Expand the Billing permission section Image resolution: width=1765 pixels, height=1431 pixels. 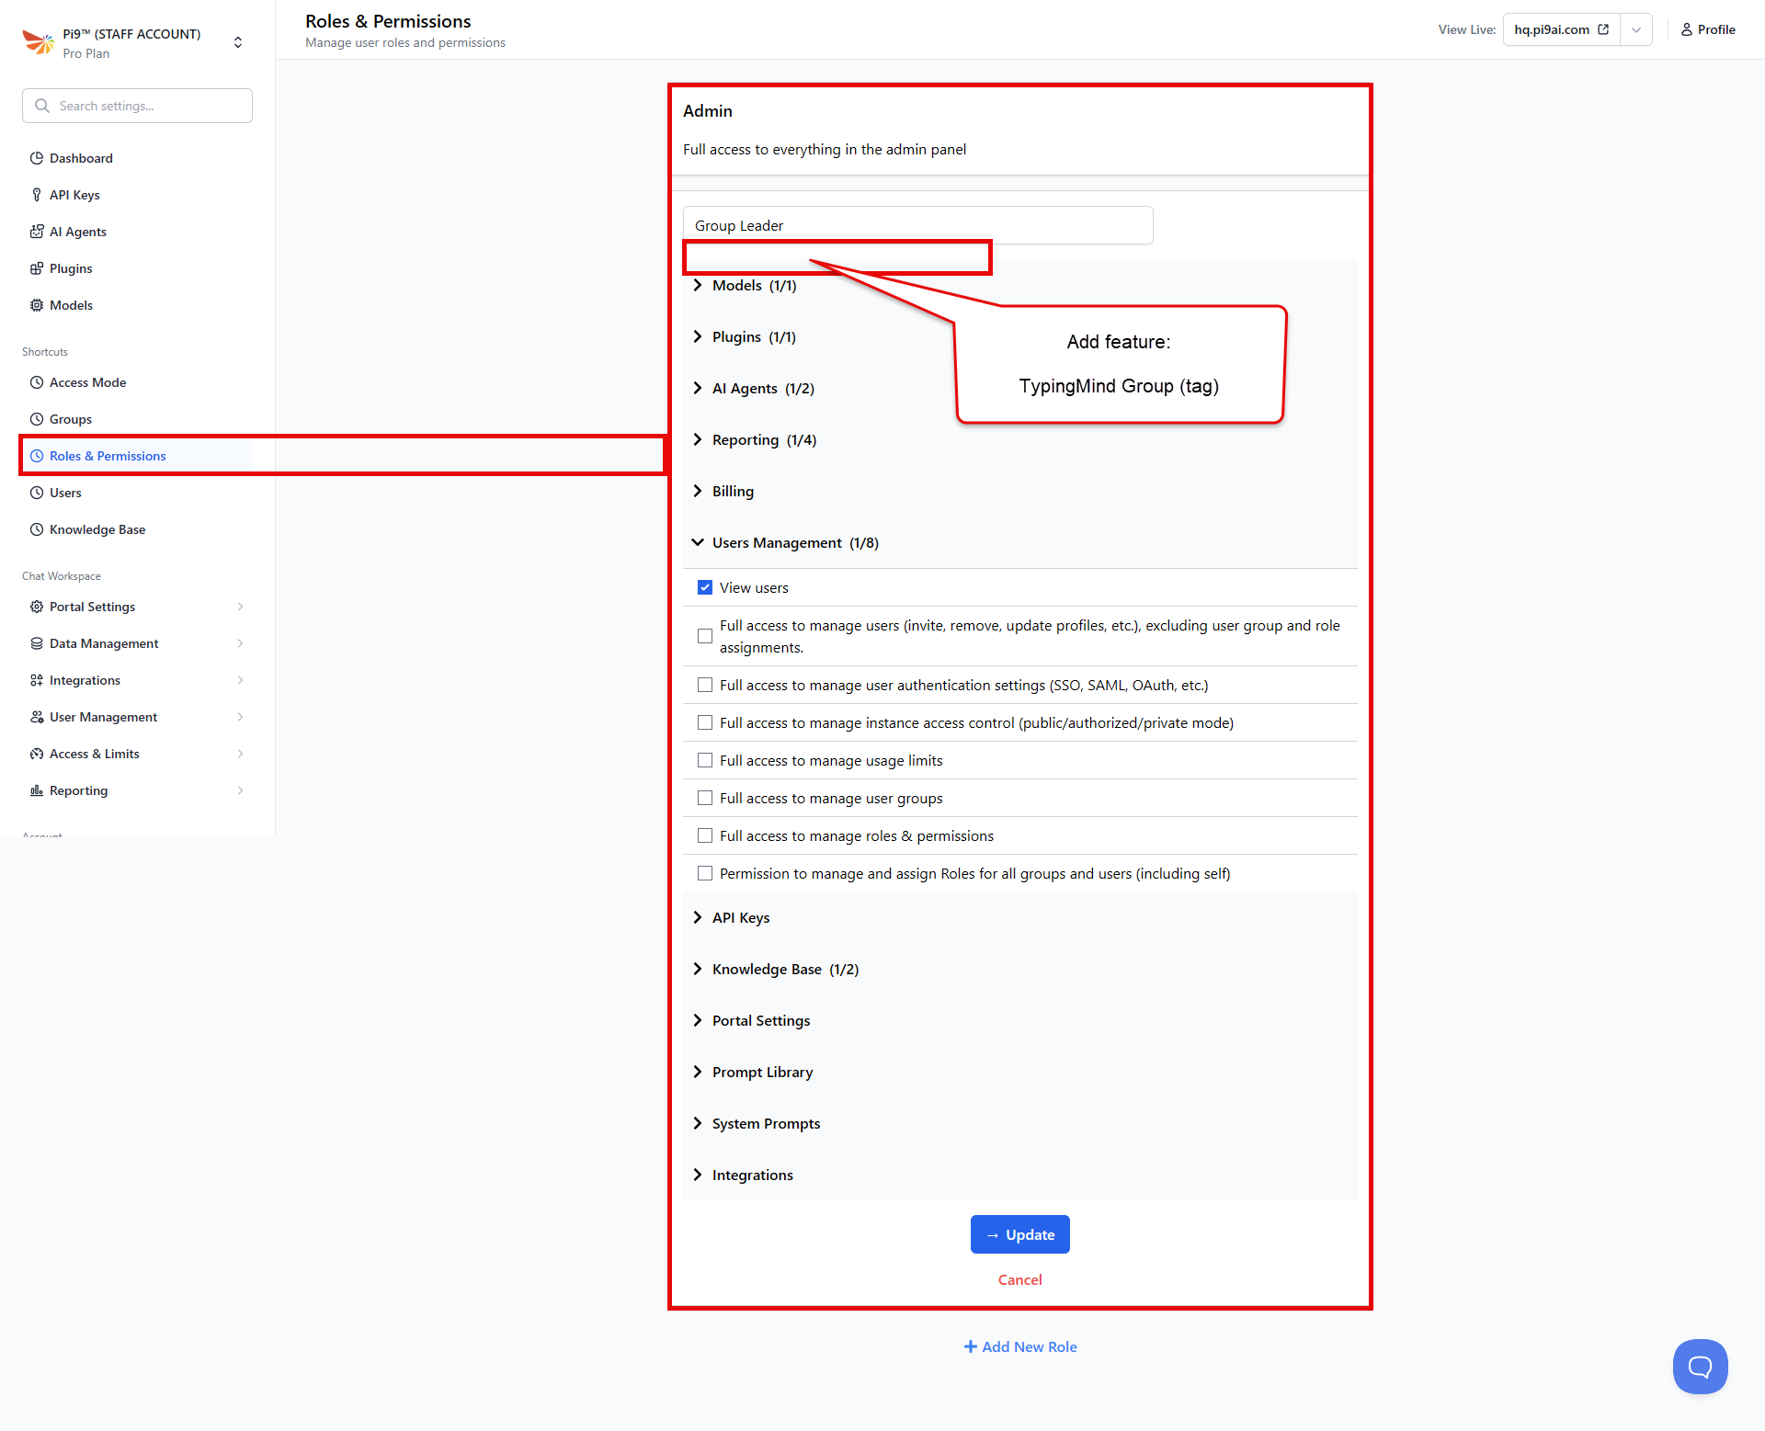[x=1019, y=492]
